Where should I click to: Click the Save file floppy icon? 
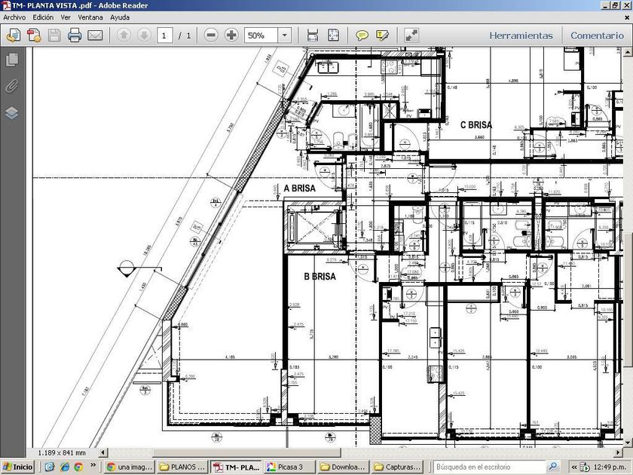point(54,35)
